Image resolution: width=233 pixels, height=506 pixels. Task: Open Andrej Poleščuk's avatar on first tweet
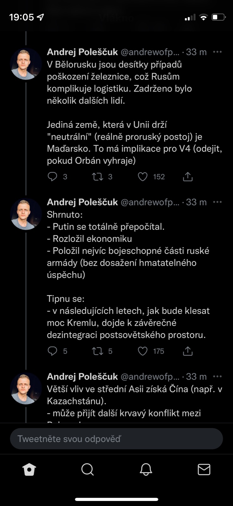click(x=26, y=64)
